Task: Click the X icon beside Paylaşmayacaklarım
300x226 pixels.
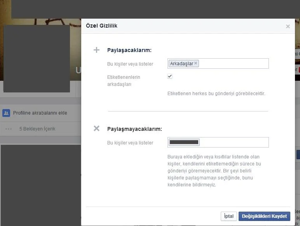Action: pyautogui.click(x=97, y=129)
